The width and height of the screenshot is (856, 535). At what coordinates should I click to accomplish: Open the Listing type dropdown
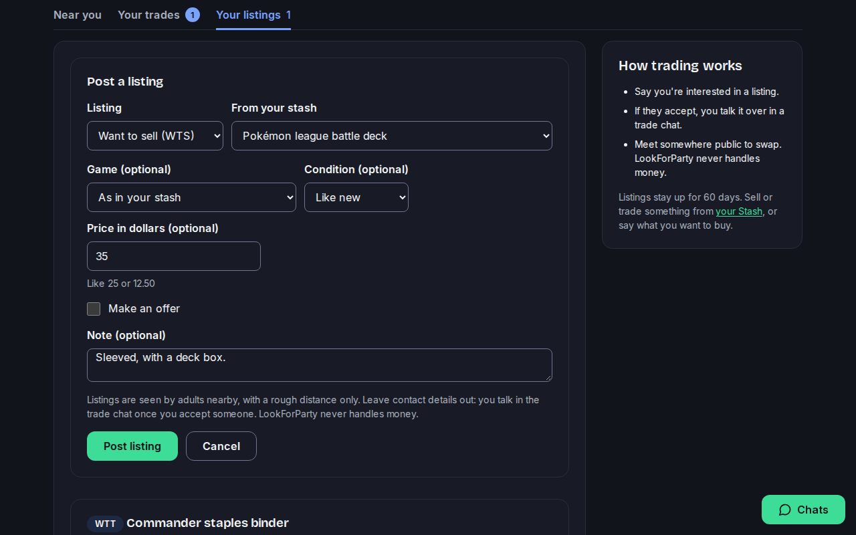point(155,136)
